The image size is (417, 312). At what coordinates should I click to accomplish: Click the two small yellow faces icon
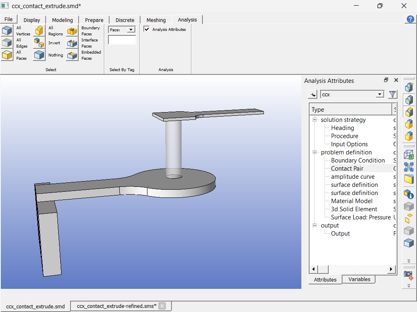click(409, 218)
